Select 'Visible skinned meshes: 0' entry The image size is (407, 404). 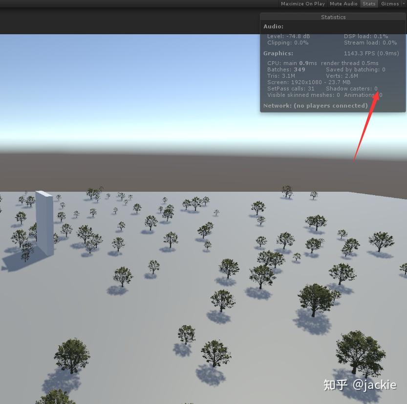tap(303, 95)
